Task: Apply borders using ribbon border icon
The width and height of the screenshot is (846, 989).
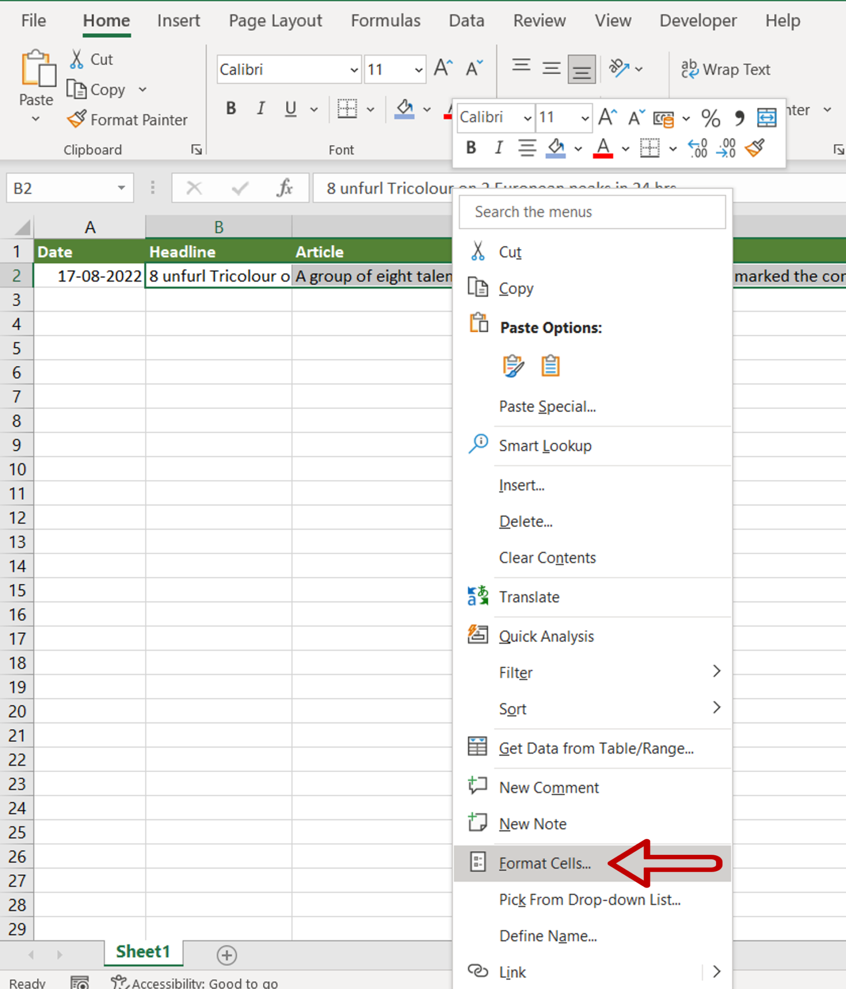Action: pyautogui.click(x=347, y=109)
